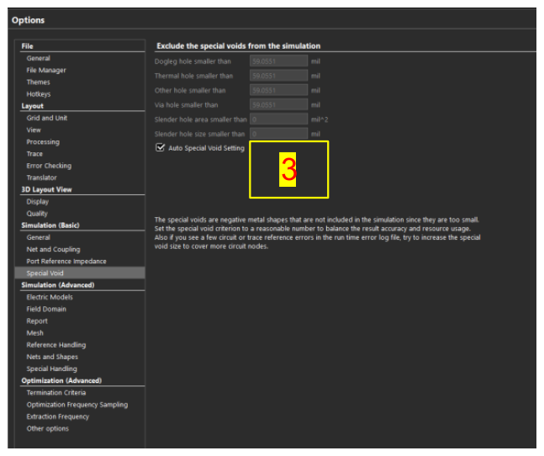
Task: Toggle the Auto Special Void Setting checkbox
Action: [160, 147]
